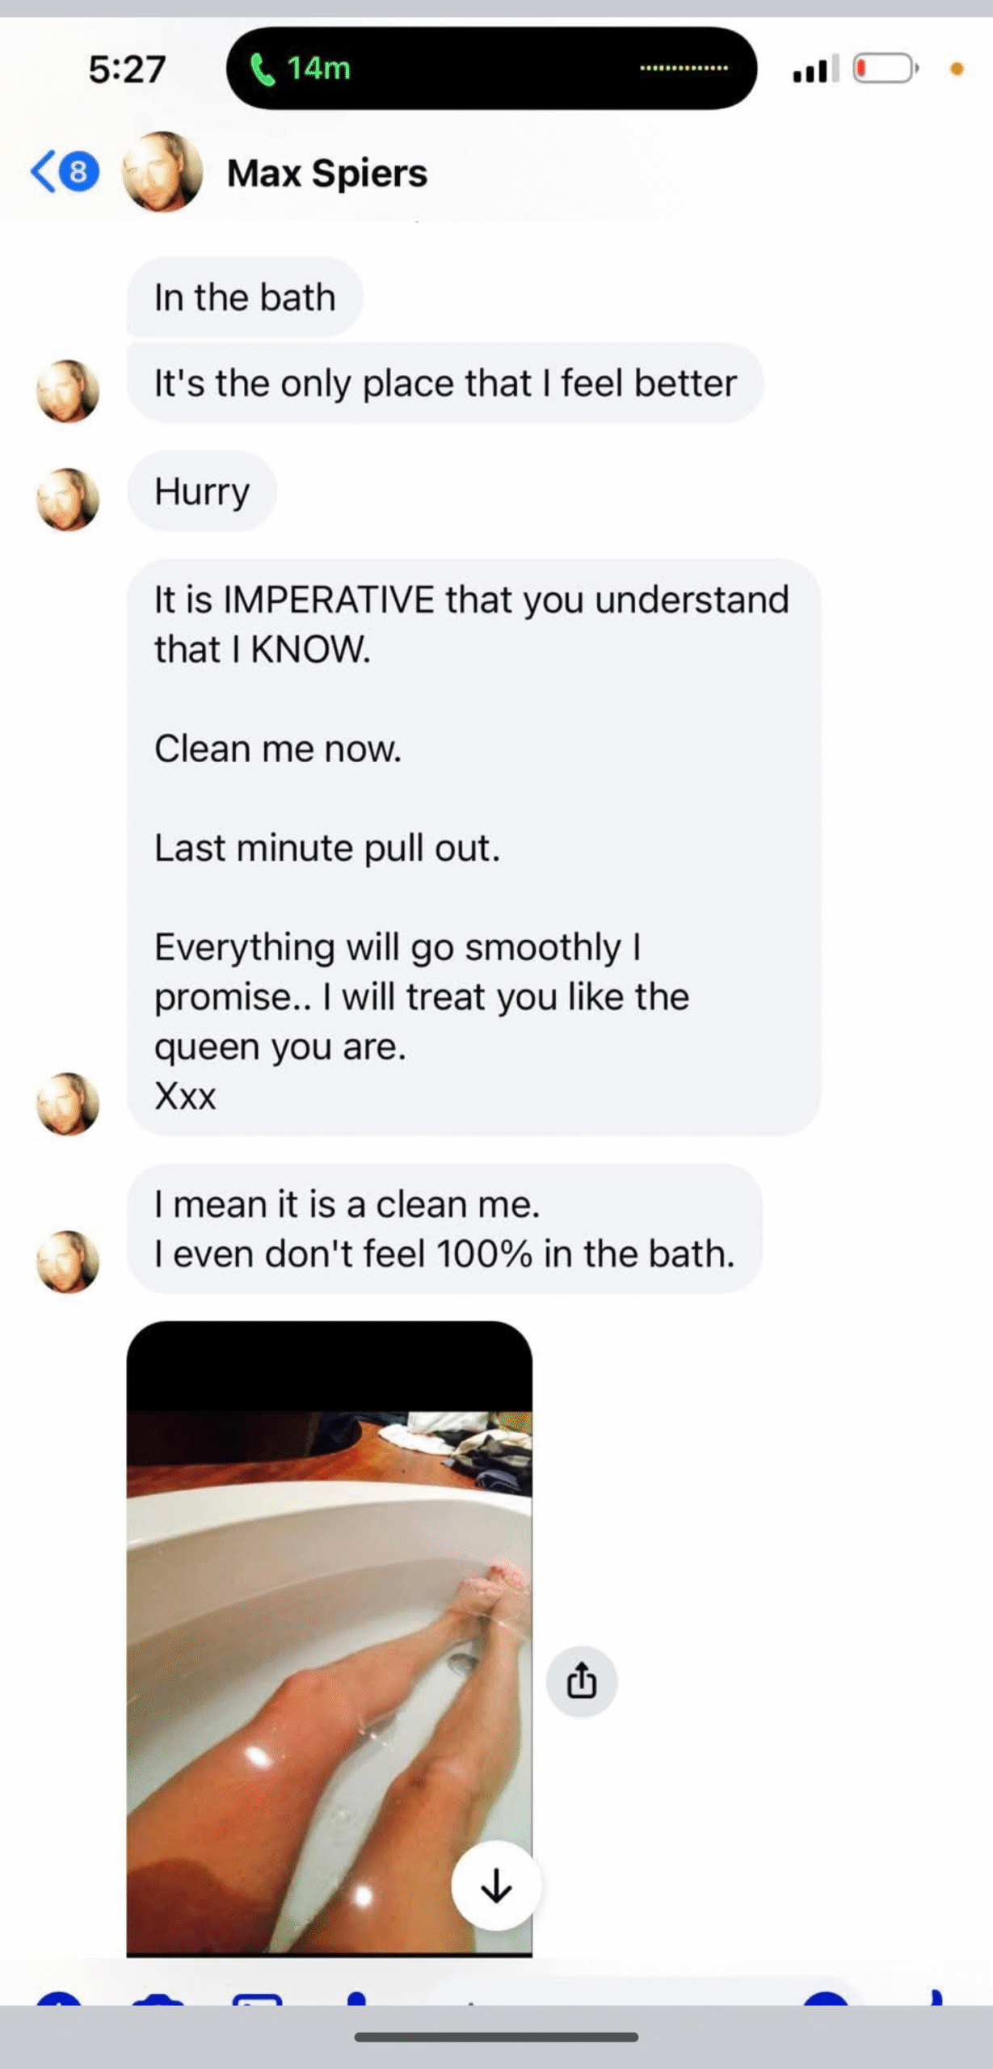Screen dimensions: 993x2069
Task: Tap the orange microphone indicator dot
Action: pos(957,70)
